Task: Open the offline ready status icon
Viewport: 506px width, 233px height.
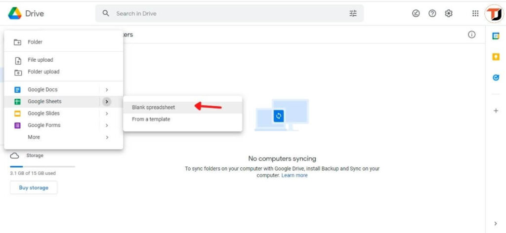Action: [x=416, y=14]
